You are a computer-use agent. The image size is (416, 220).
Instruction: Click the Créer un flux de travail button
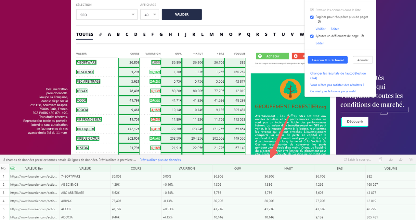click(328, 60)
